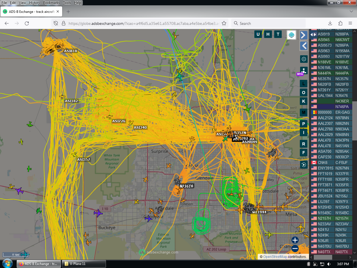View site security lock information

63,23
